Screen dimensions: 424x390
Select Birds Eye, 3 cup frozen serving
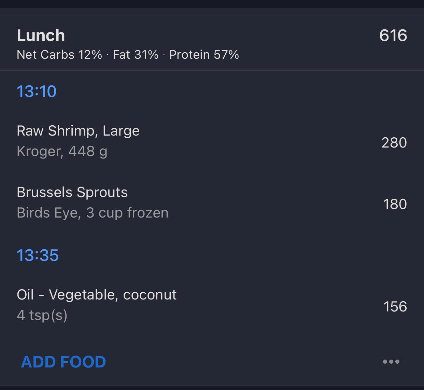[x=93, y=213]
